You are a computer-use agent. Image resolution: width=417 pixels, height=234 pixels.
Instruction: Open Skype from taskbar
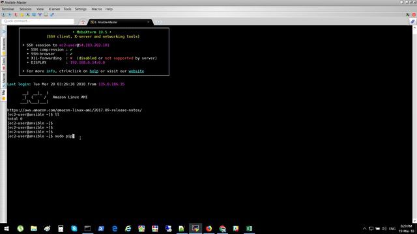coord(74,228)
